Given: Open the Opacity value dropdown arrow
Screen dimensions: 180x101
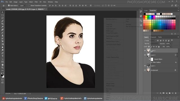Looking at the screenshot, I should [172, 44].
